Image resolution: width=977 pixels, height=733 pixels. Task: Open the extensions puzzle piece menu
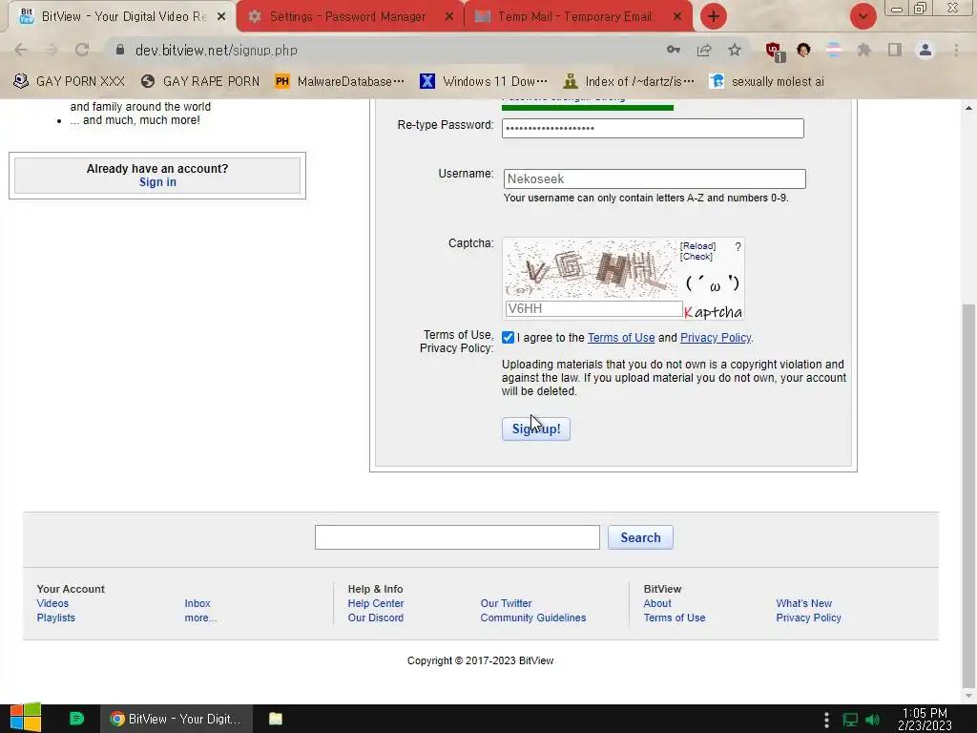863,50
